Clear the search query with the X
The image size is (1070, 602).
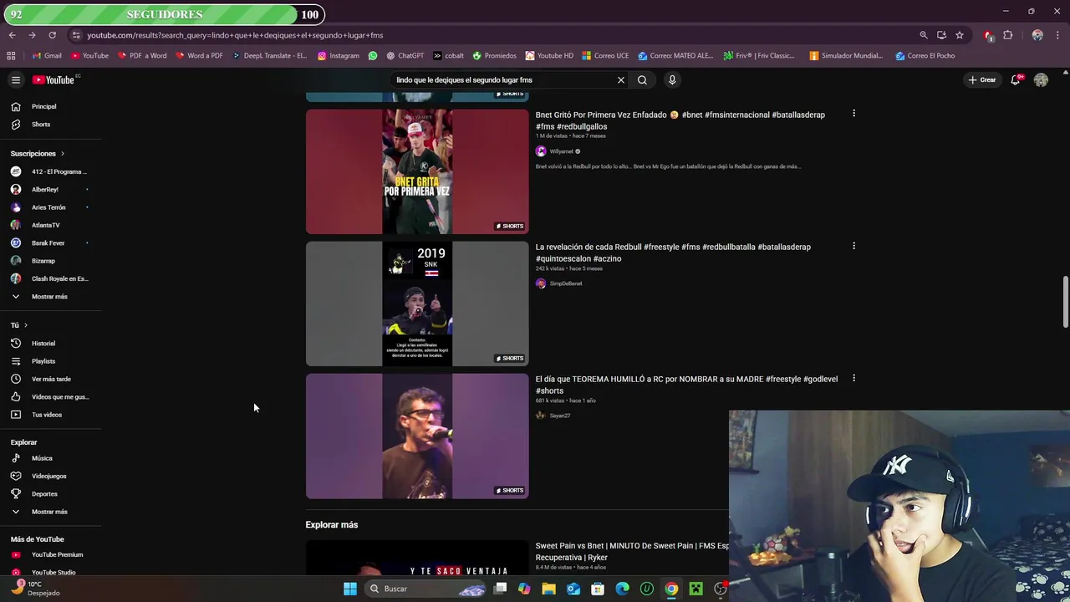click(621, 80)
